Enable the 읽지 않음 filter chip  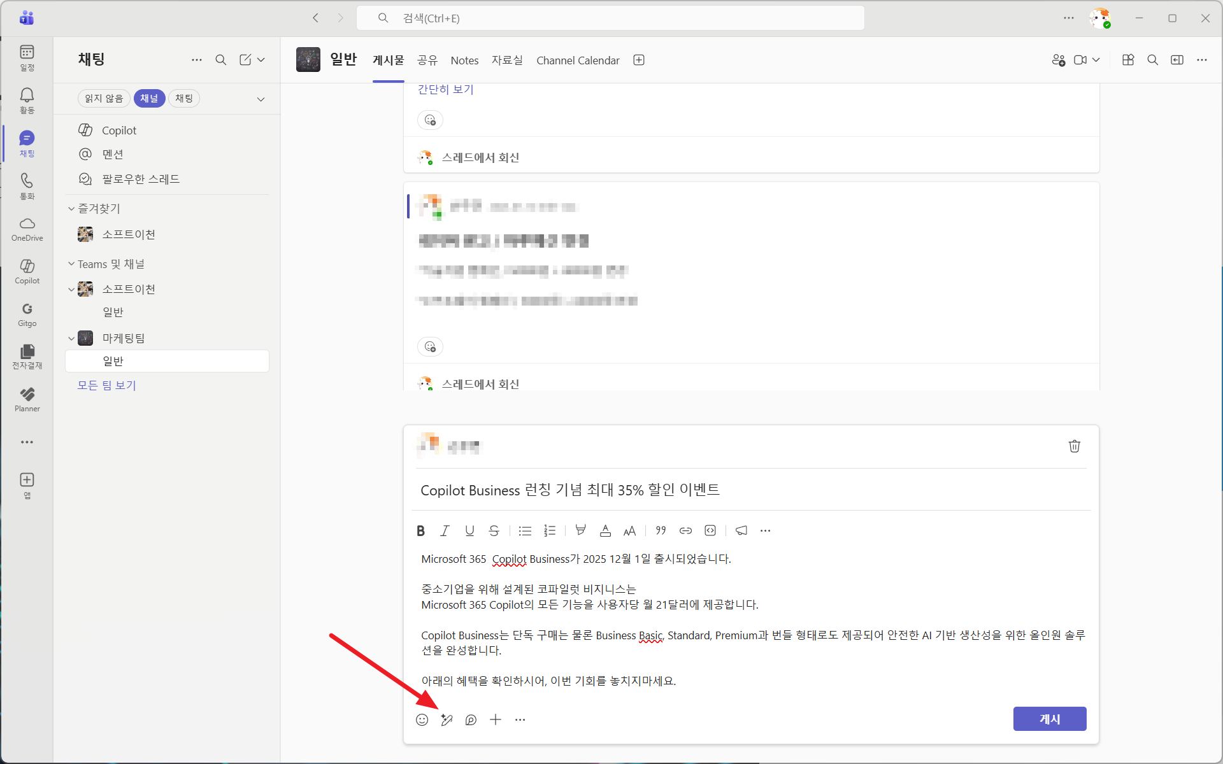point(104,98)
